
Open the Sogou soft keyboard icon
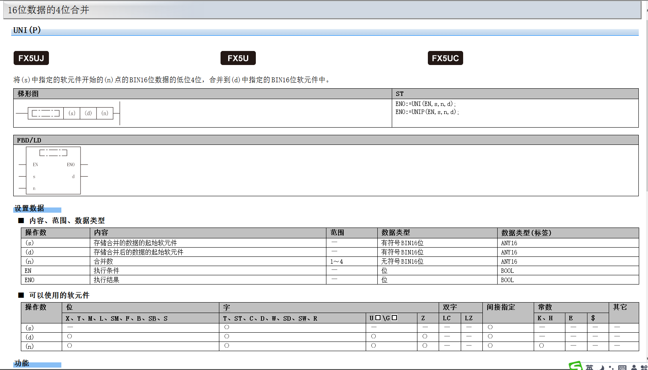(622, 368)
